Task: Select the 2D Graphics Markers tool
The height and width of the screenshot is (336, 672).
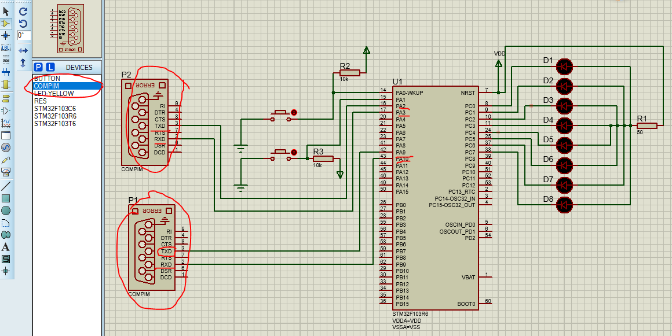Action: pyautogui.click(x=6, y=271)
